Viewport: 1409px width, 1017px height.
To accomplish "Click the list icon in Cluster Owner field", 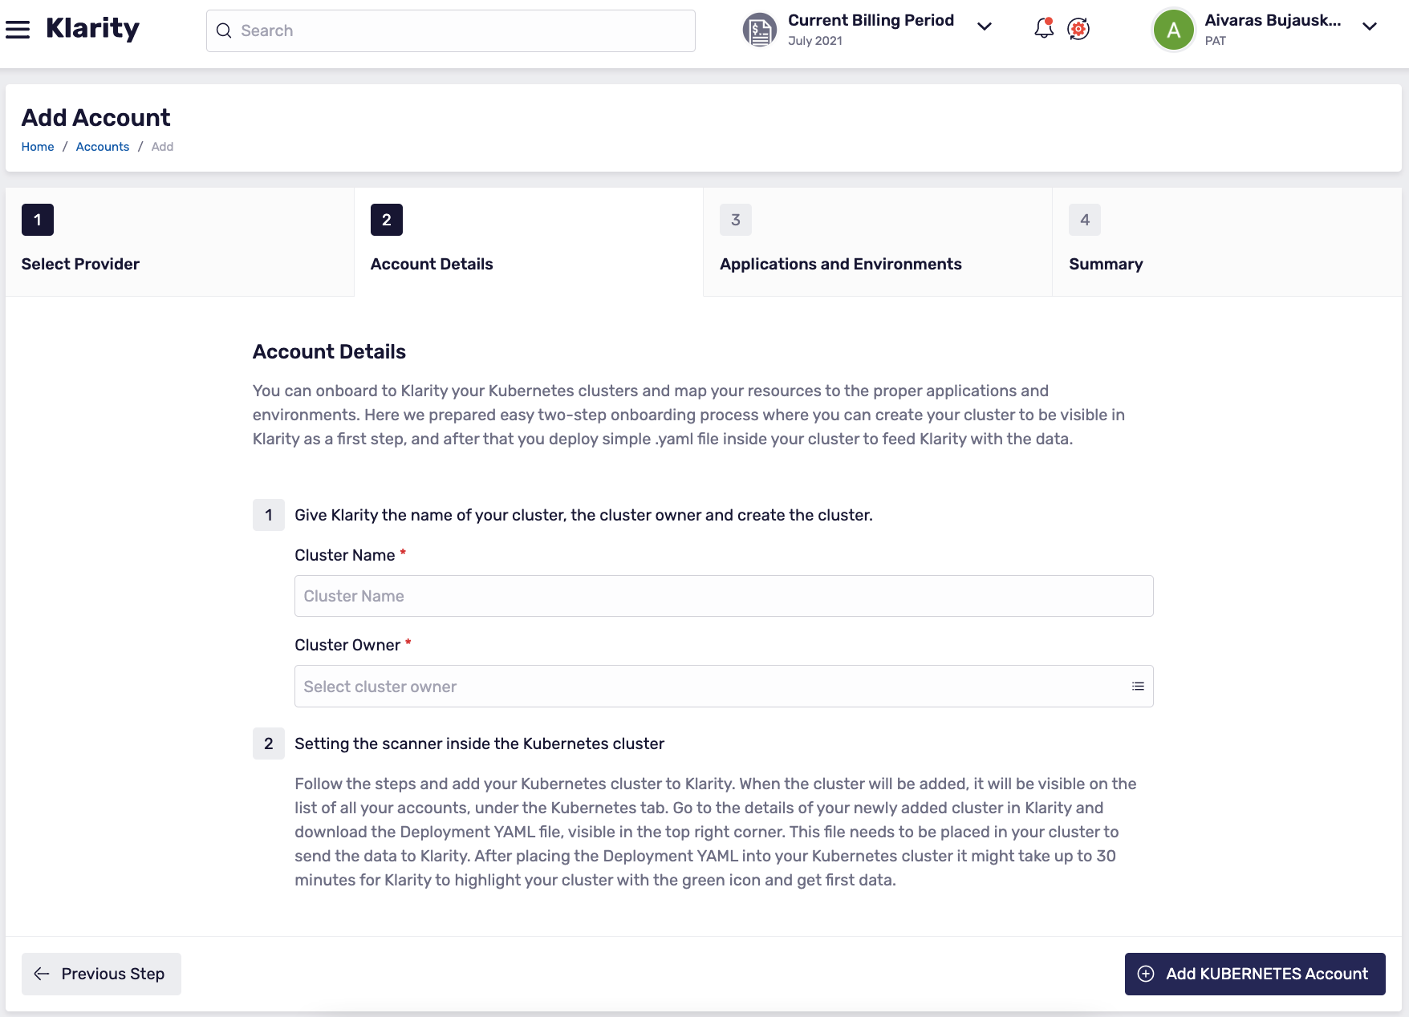I will tap(1138, 687).
